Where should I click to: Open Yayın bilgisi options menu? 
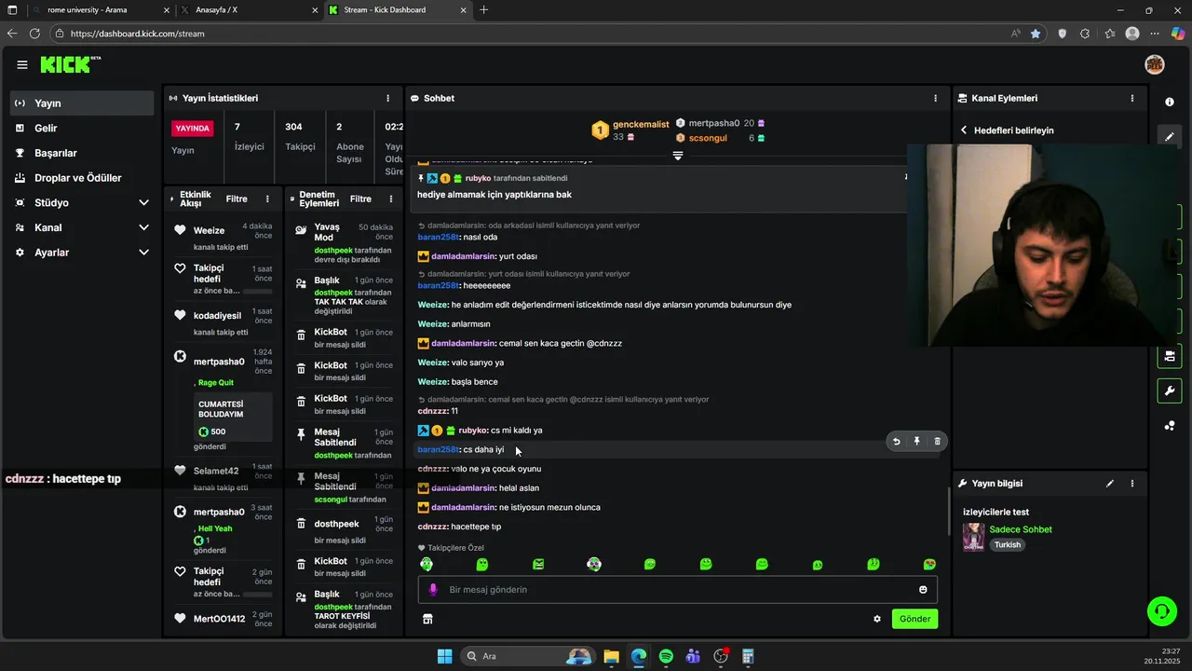point(1132,484)
